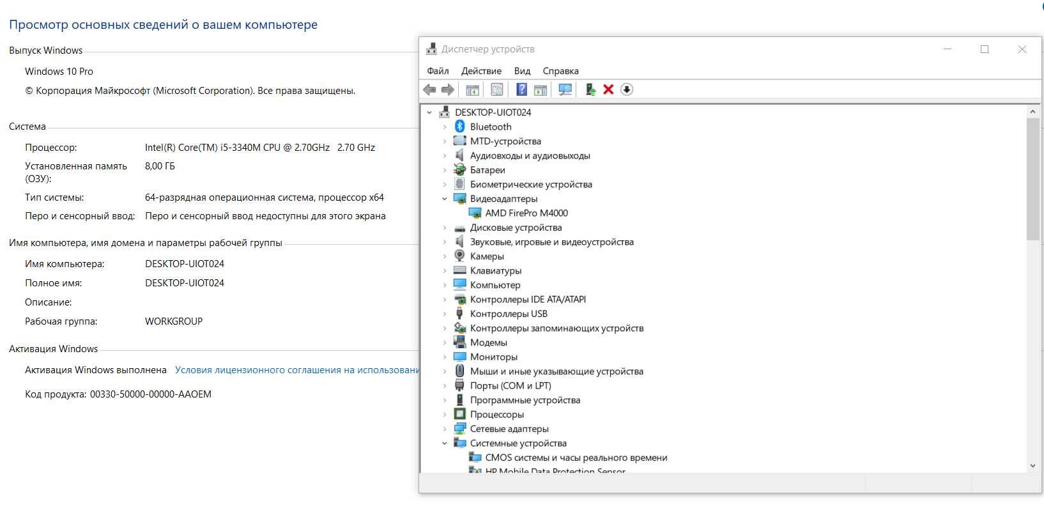Viewport: 1044px width, 510px height.
Task: Open the Вид menu
Action: (x=522, y=71)
